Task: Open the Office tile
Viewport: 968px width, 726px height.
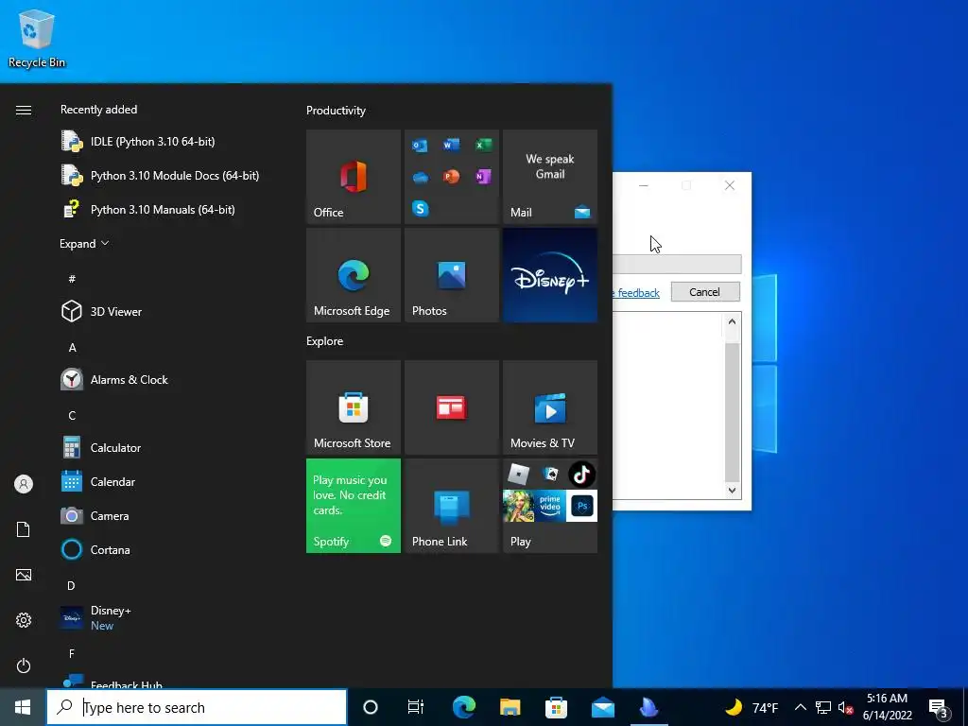Action: pyautogui.click(x=354, y=177)
